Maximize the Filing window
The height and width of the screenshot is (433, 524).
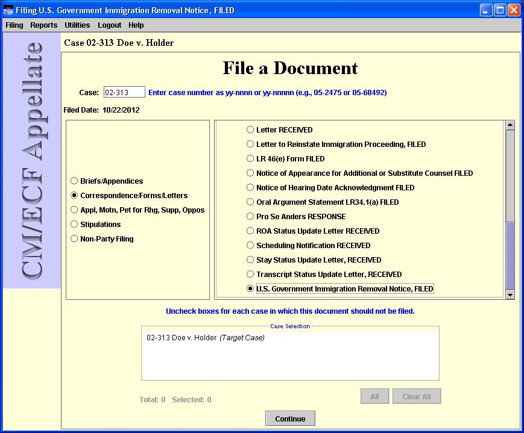point(500,10)
